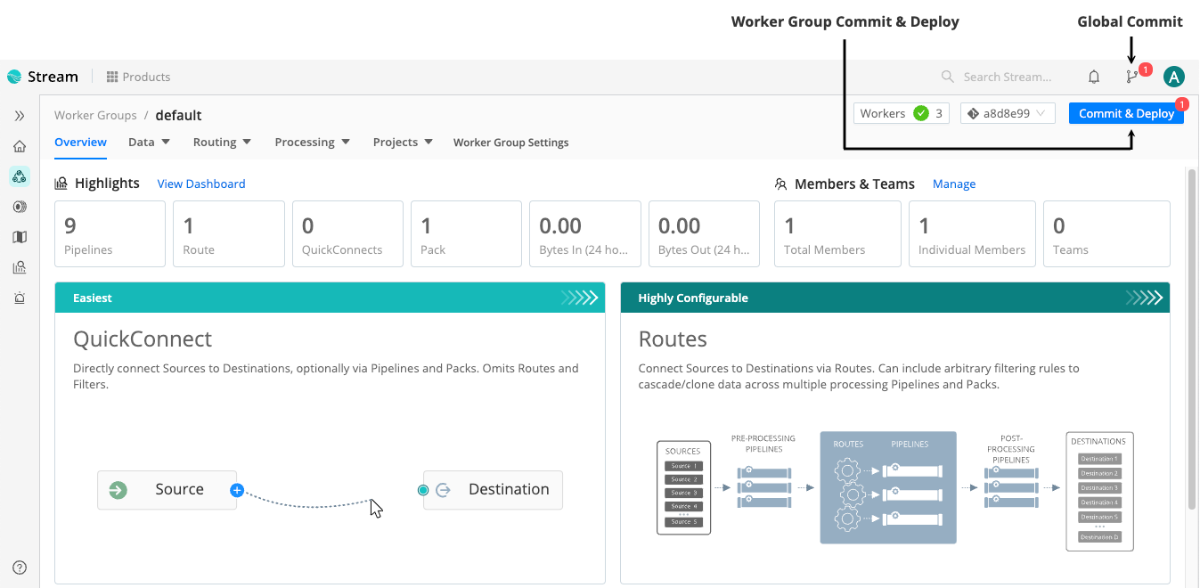The image size is (1200, 588).
Task: Click the Commit & Deploy button
Action: [x=1125, y=113]
